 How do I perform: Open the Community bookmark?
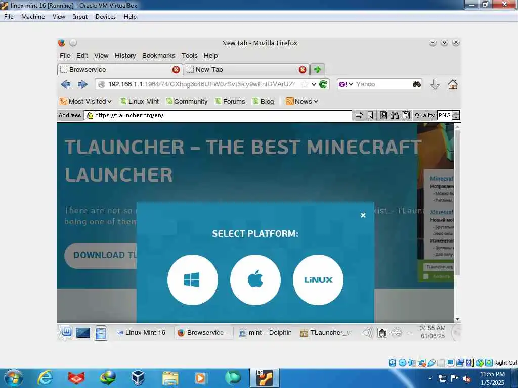click(x=187, y=101)
